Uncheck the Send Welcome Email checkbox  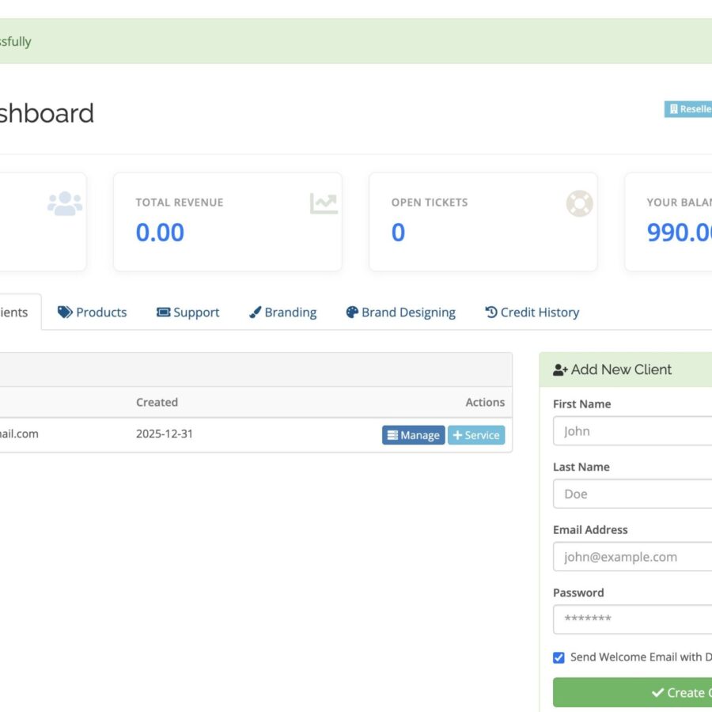(559, 657)
